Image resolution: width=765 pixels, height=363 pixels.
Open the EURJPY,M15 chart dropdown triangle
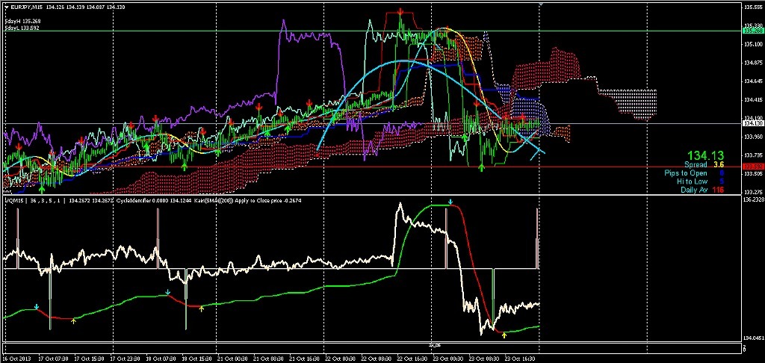(x=5, y=7)
